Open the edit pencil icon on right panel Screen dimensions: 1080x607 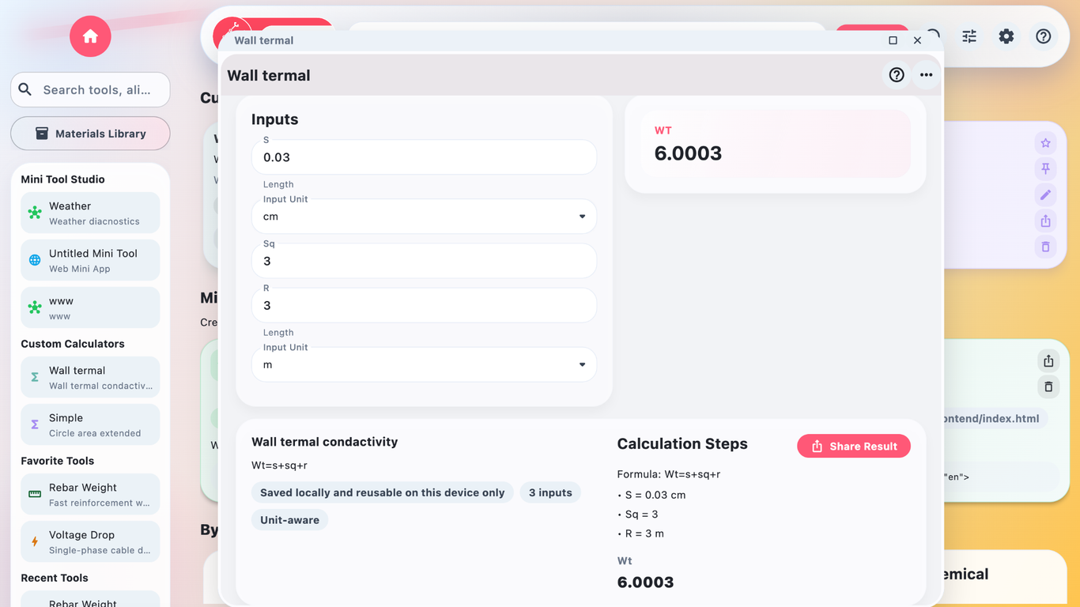coord(1045,194)
